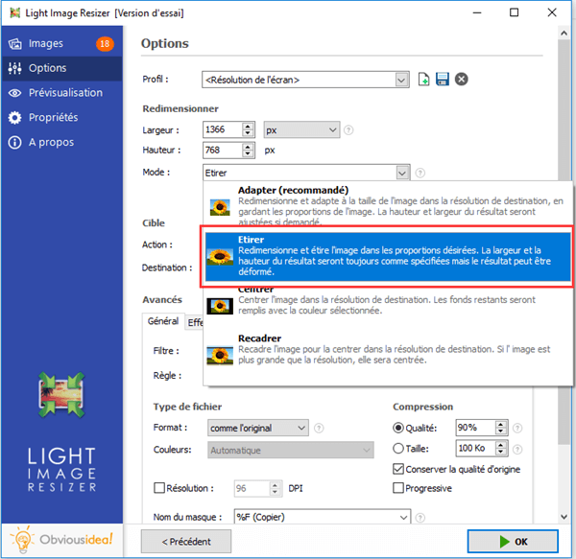Collapse the Mode dropdown showing Etirer
This screenshot has height=559, width=576.
(x=402, y=173)
